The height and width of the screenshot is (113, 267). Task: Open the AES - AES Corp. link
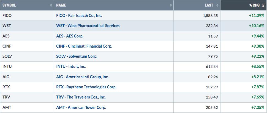(70, 36)
